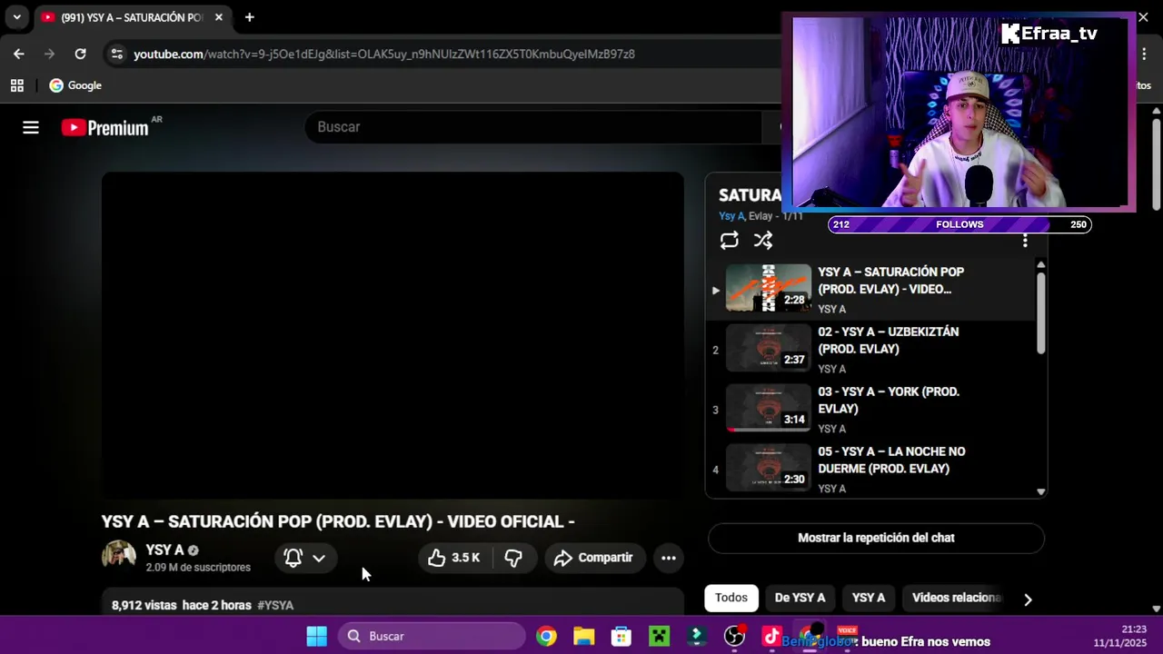The width and height of the screenshot is (1163, 654).
Task: Open tab search dropdown arrow
Action: point(16,17)
